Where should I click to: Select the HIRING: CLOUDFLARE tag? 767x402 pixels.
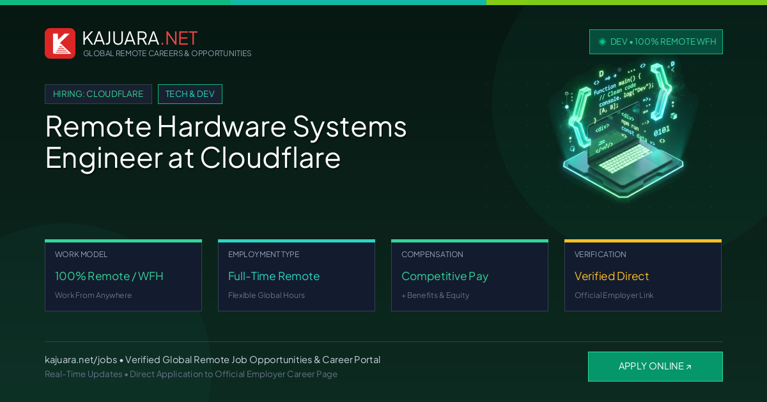[x=98, y=94]
